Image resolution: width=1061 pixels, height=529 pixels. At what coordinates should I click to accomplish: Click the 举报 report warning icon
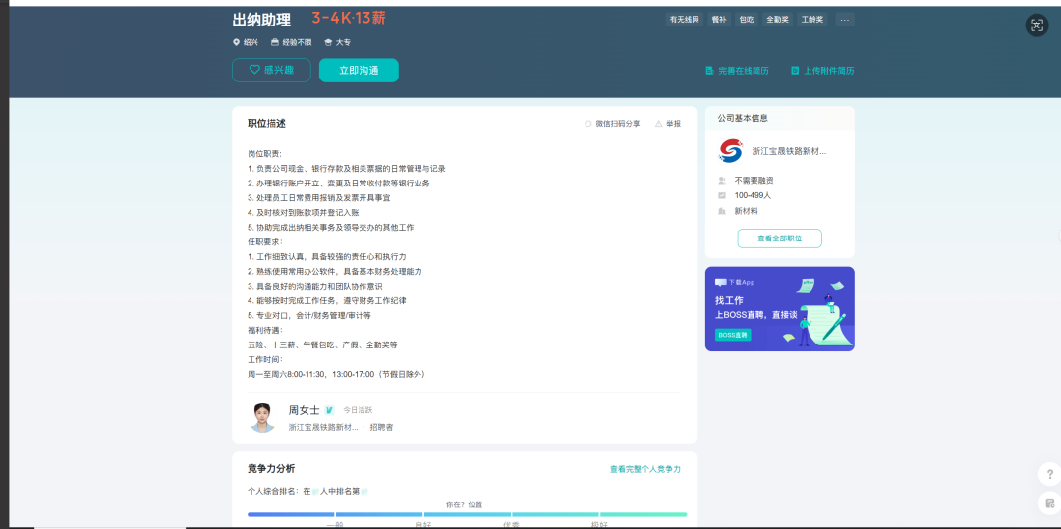[657, 124]
